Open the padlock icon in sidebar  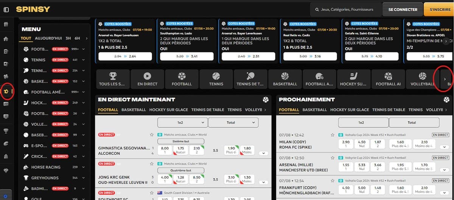click(x=6, y=157)
